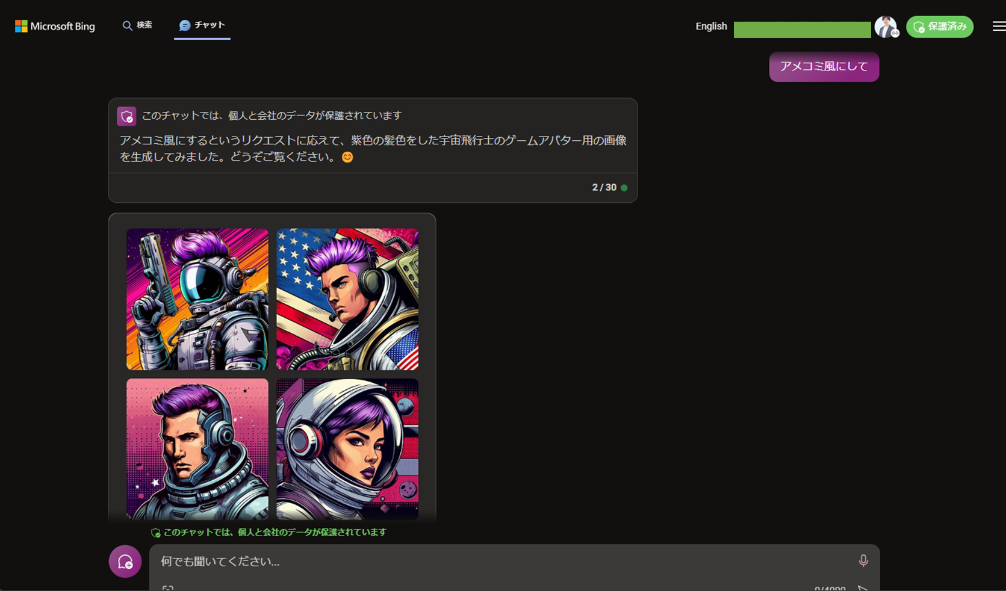Switch to the 検索 tab

click(137, 25)
